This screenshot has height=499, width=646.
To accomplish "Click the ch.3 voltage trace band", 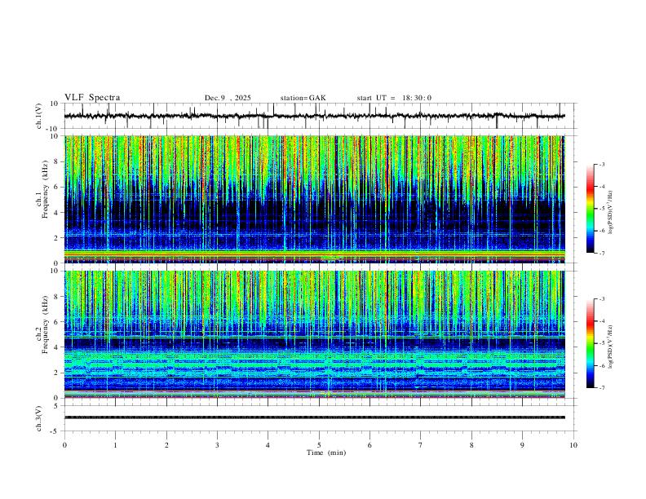I will (314, 417).
